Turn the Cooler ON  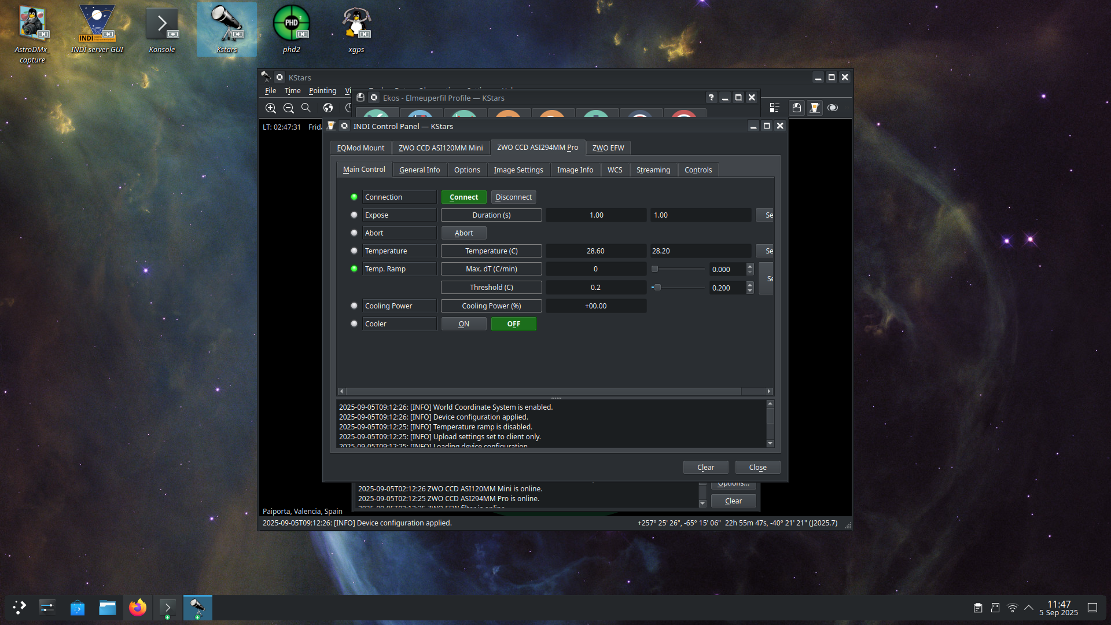click(463, 323)
